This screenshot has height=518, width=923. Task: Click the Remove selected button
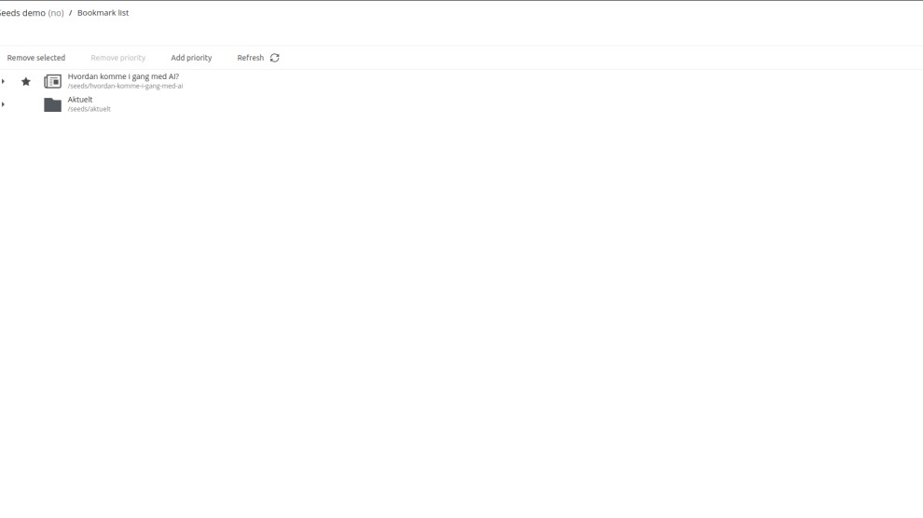(36, 58)
